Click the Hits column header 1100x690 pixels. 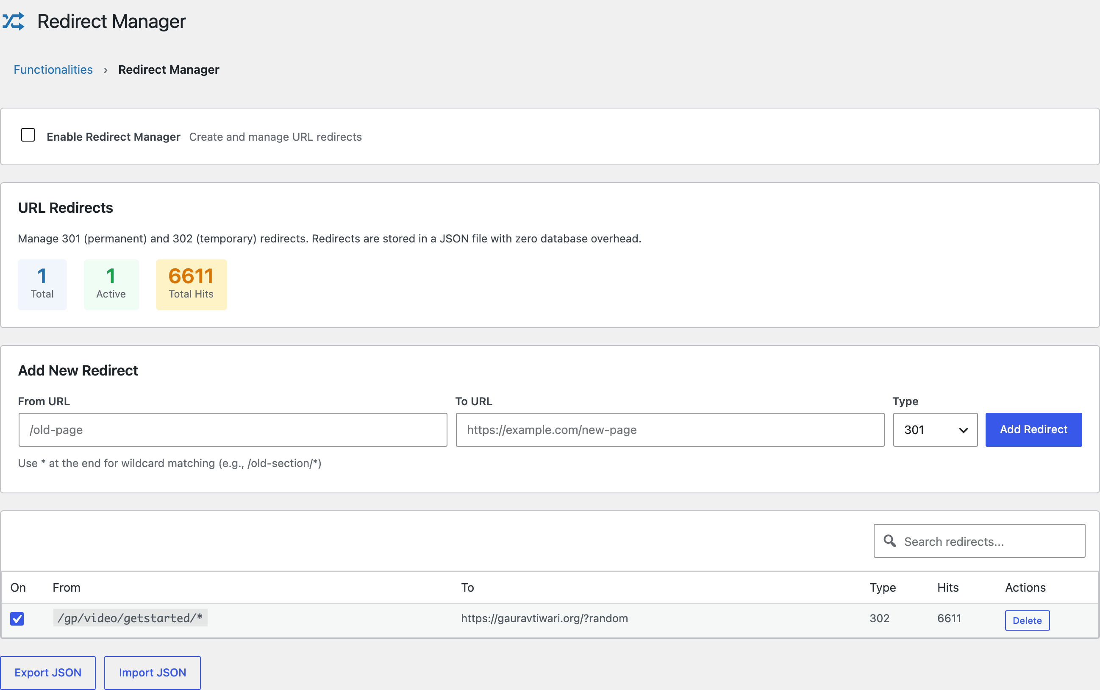(x=947, y=587)
